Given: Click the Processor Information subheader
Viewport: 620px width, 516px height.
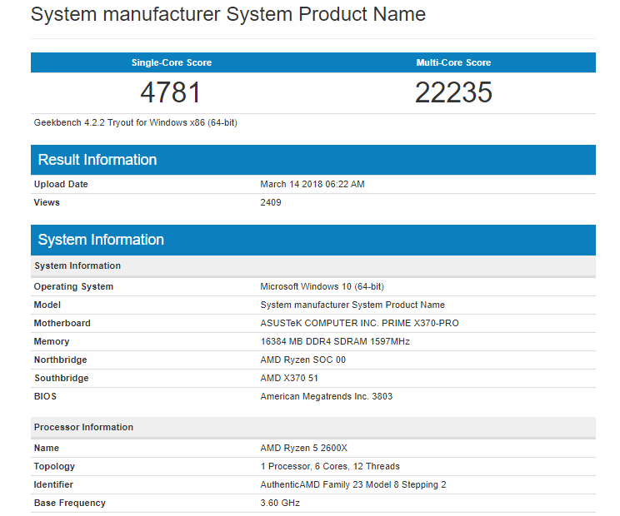Looking at the screenshot, I should (x=83, y=427).
